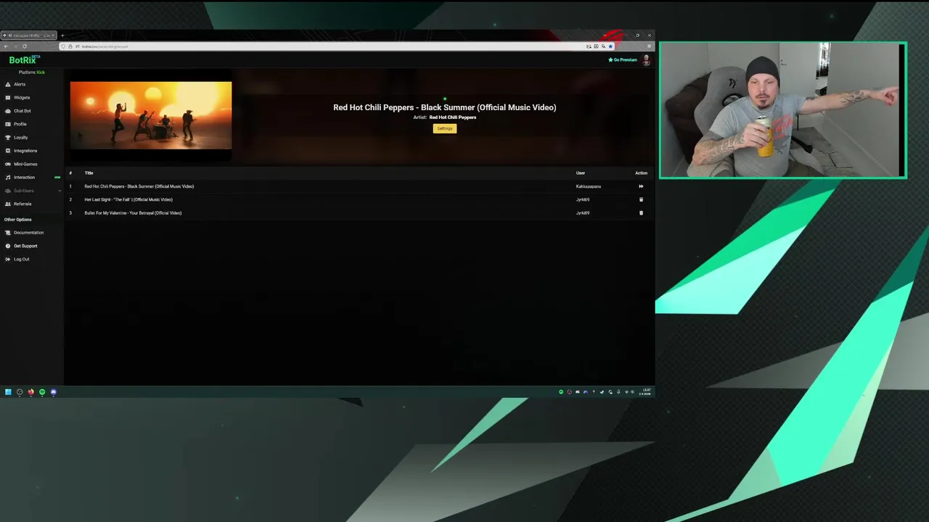The height and width of the screenshot is (522, 929).
Task: Open Integrations in the sidebar
Action: (x=21, y=151)
